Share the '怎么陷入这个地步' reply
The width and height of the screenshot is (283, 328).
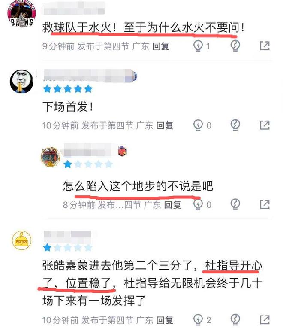point(265,204)
